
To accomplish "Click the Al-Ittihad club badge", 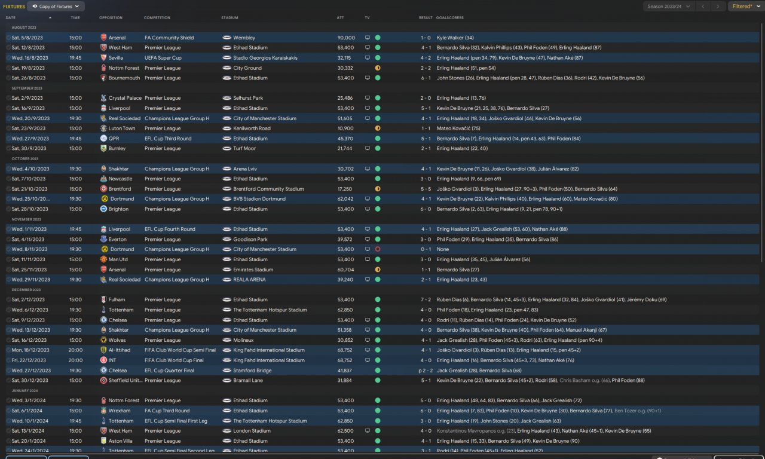I will pos(103,350).
